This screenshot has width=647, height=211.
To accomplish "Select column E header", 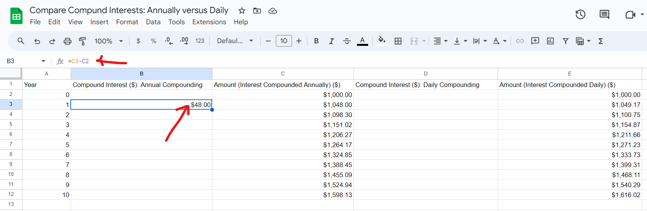I will 569,74.
